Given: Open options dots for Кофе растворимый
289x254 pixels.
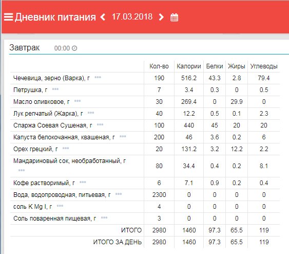Looking at the screenshot, I should (83, 182).
